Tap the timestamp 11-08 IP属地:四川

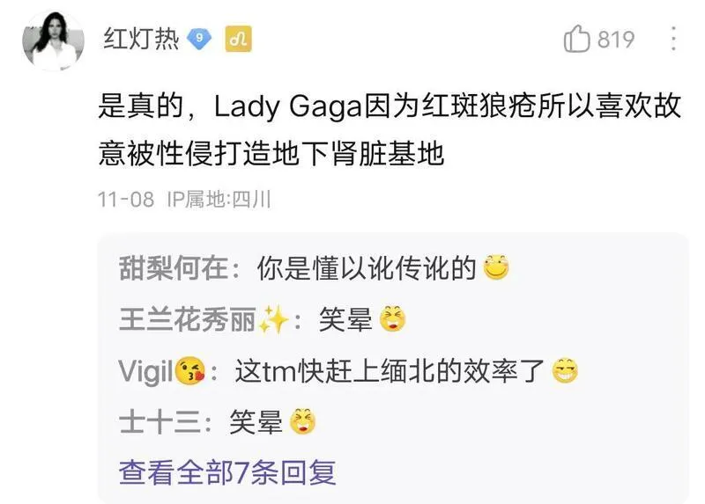tap(184, 200)
